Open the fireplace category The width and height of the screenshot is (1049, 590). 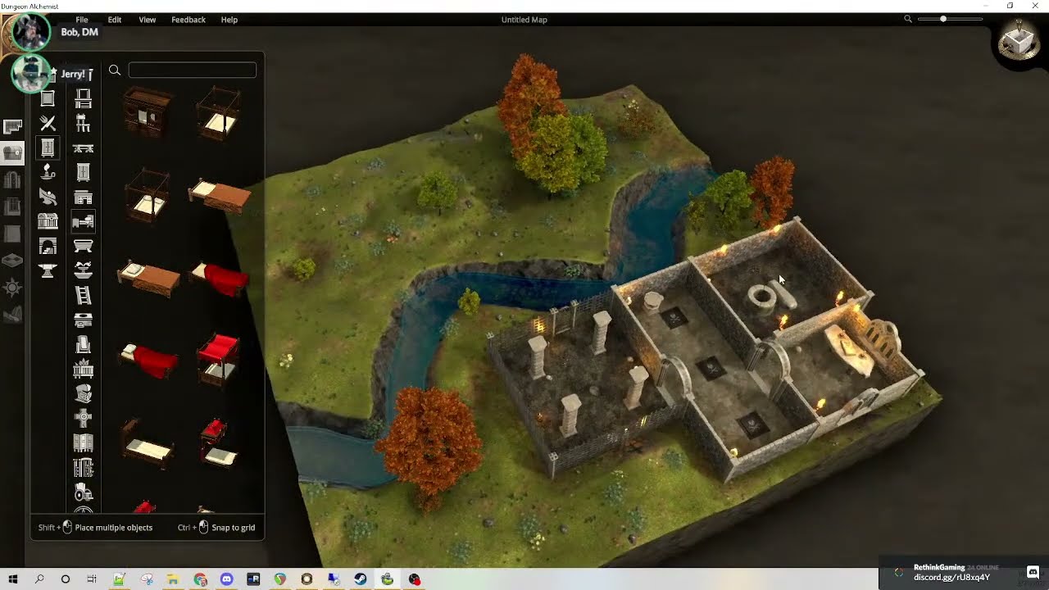tap(48, 246)
